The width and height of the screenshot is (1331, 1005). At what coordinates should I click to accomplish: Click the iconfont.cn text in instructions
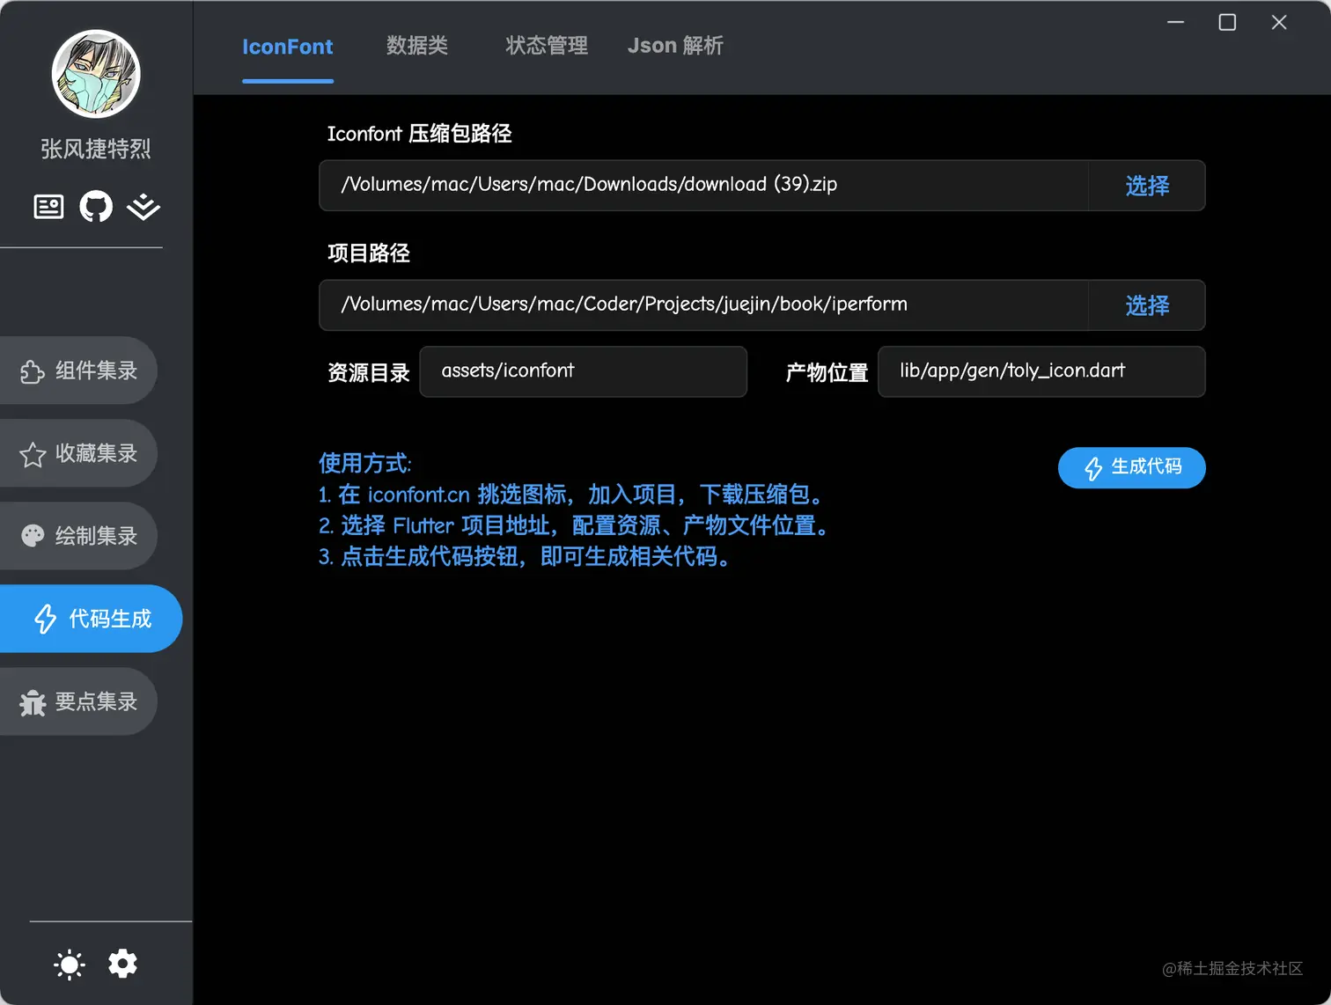(418, 495)
